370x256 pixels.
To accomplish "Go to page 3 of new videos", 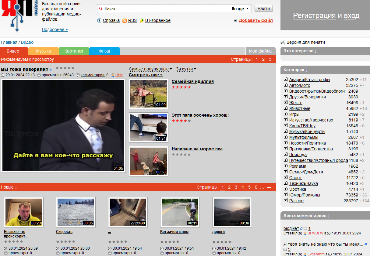I will [x=236, y=187].
